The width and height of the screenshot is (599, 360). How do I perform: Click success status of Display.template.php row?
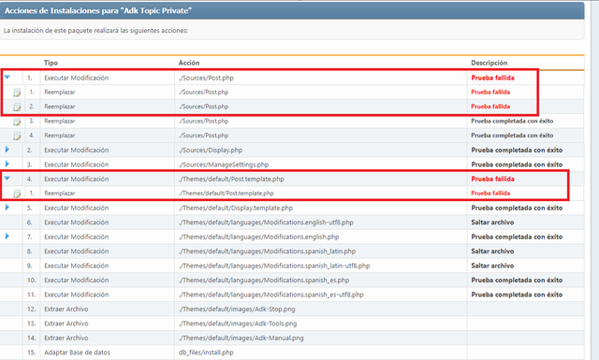[517, 209]
